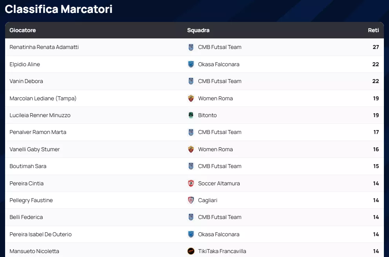Sort table by Giocatore column header
This screenshot has width=389, height=257.
pos(23,30)
